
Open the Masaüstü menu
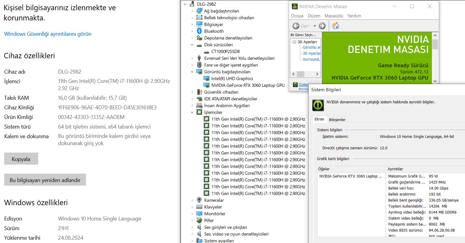(334, 16)
